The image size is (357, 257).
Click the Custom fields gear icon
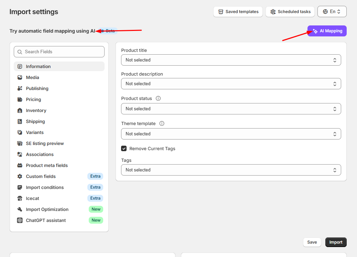pos(20,177)
